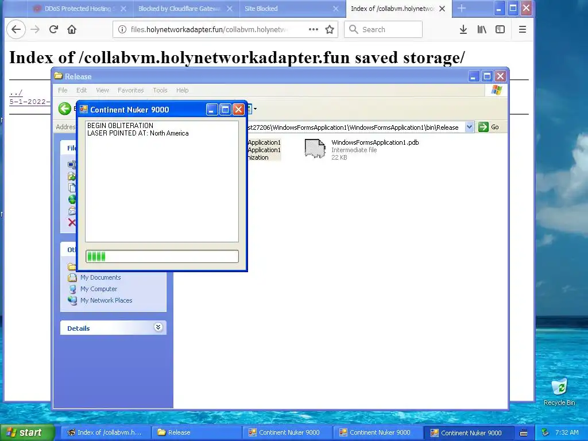Image resolution: width=588 pixels, height=441 pixels.
Task: Open the Firefox home page
Action: coord(72,29)
